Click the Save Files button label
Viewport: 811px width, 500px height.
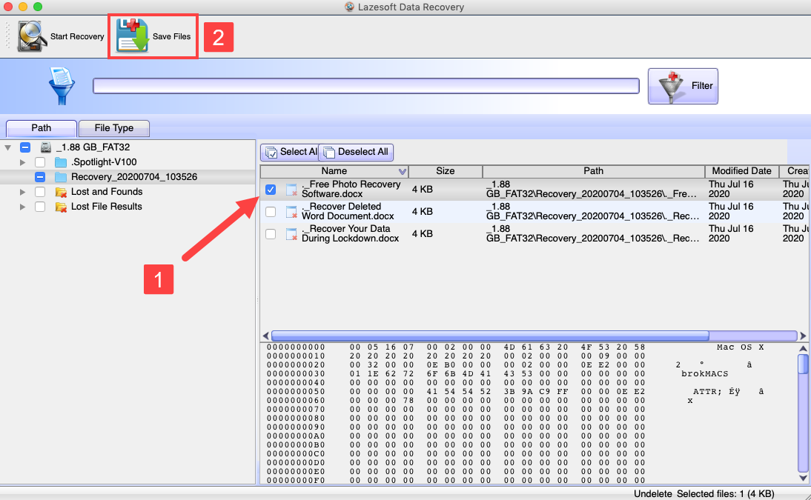click(172, 37)
